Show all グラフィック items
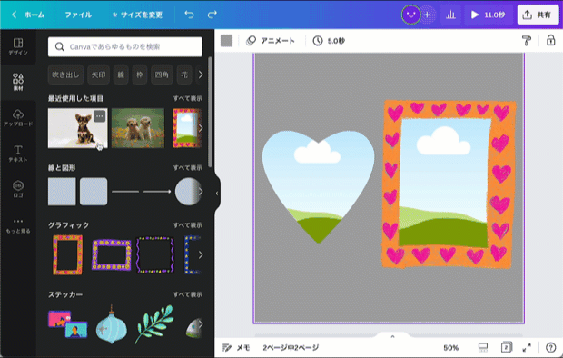The height and width of the screenshot is (358, 563). pos(187,225)
